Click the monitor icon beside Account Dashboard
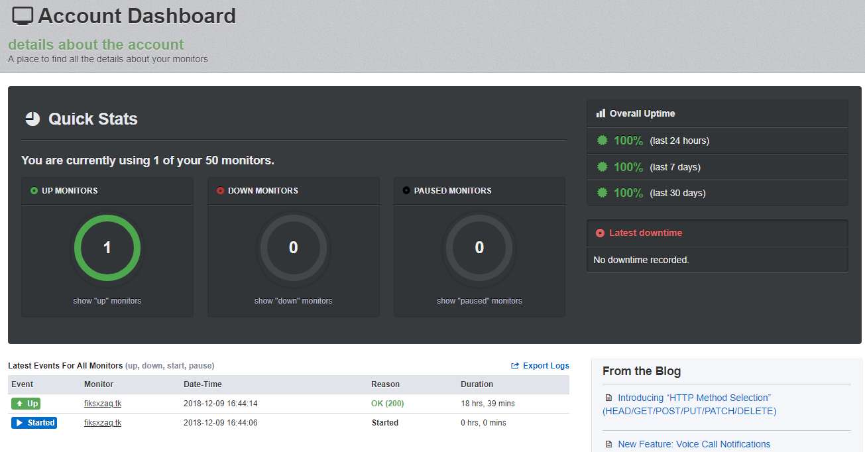 (x=23, y=17)
